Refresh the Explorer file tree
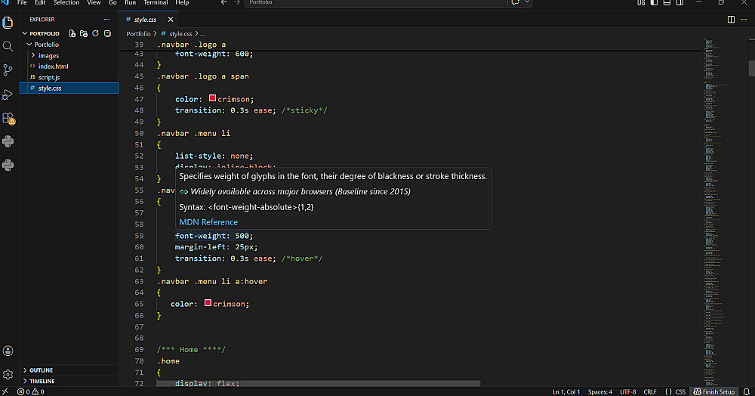 pos(96,33)
